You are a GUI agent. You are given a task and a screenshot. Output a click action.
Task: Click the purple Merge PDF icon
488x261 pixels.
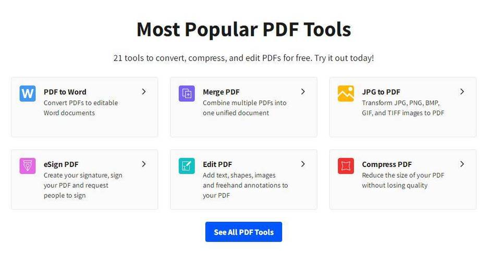pos(187,93)
